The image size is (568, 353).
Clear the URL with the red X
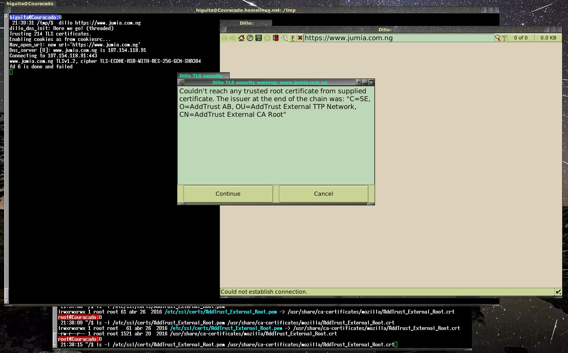pyautogui.click(x=300, y=38)
